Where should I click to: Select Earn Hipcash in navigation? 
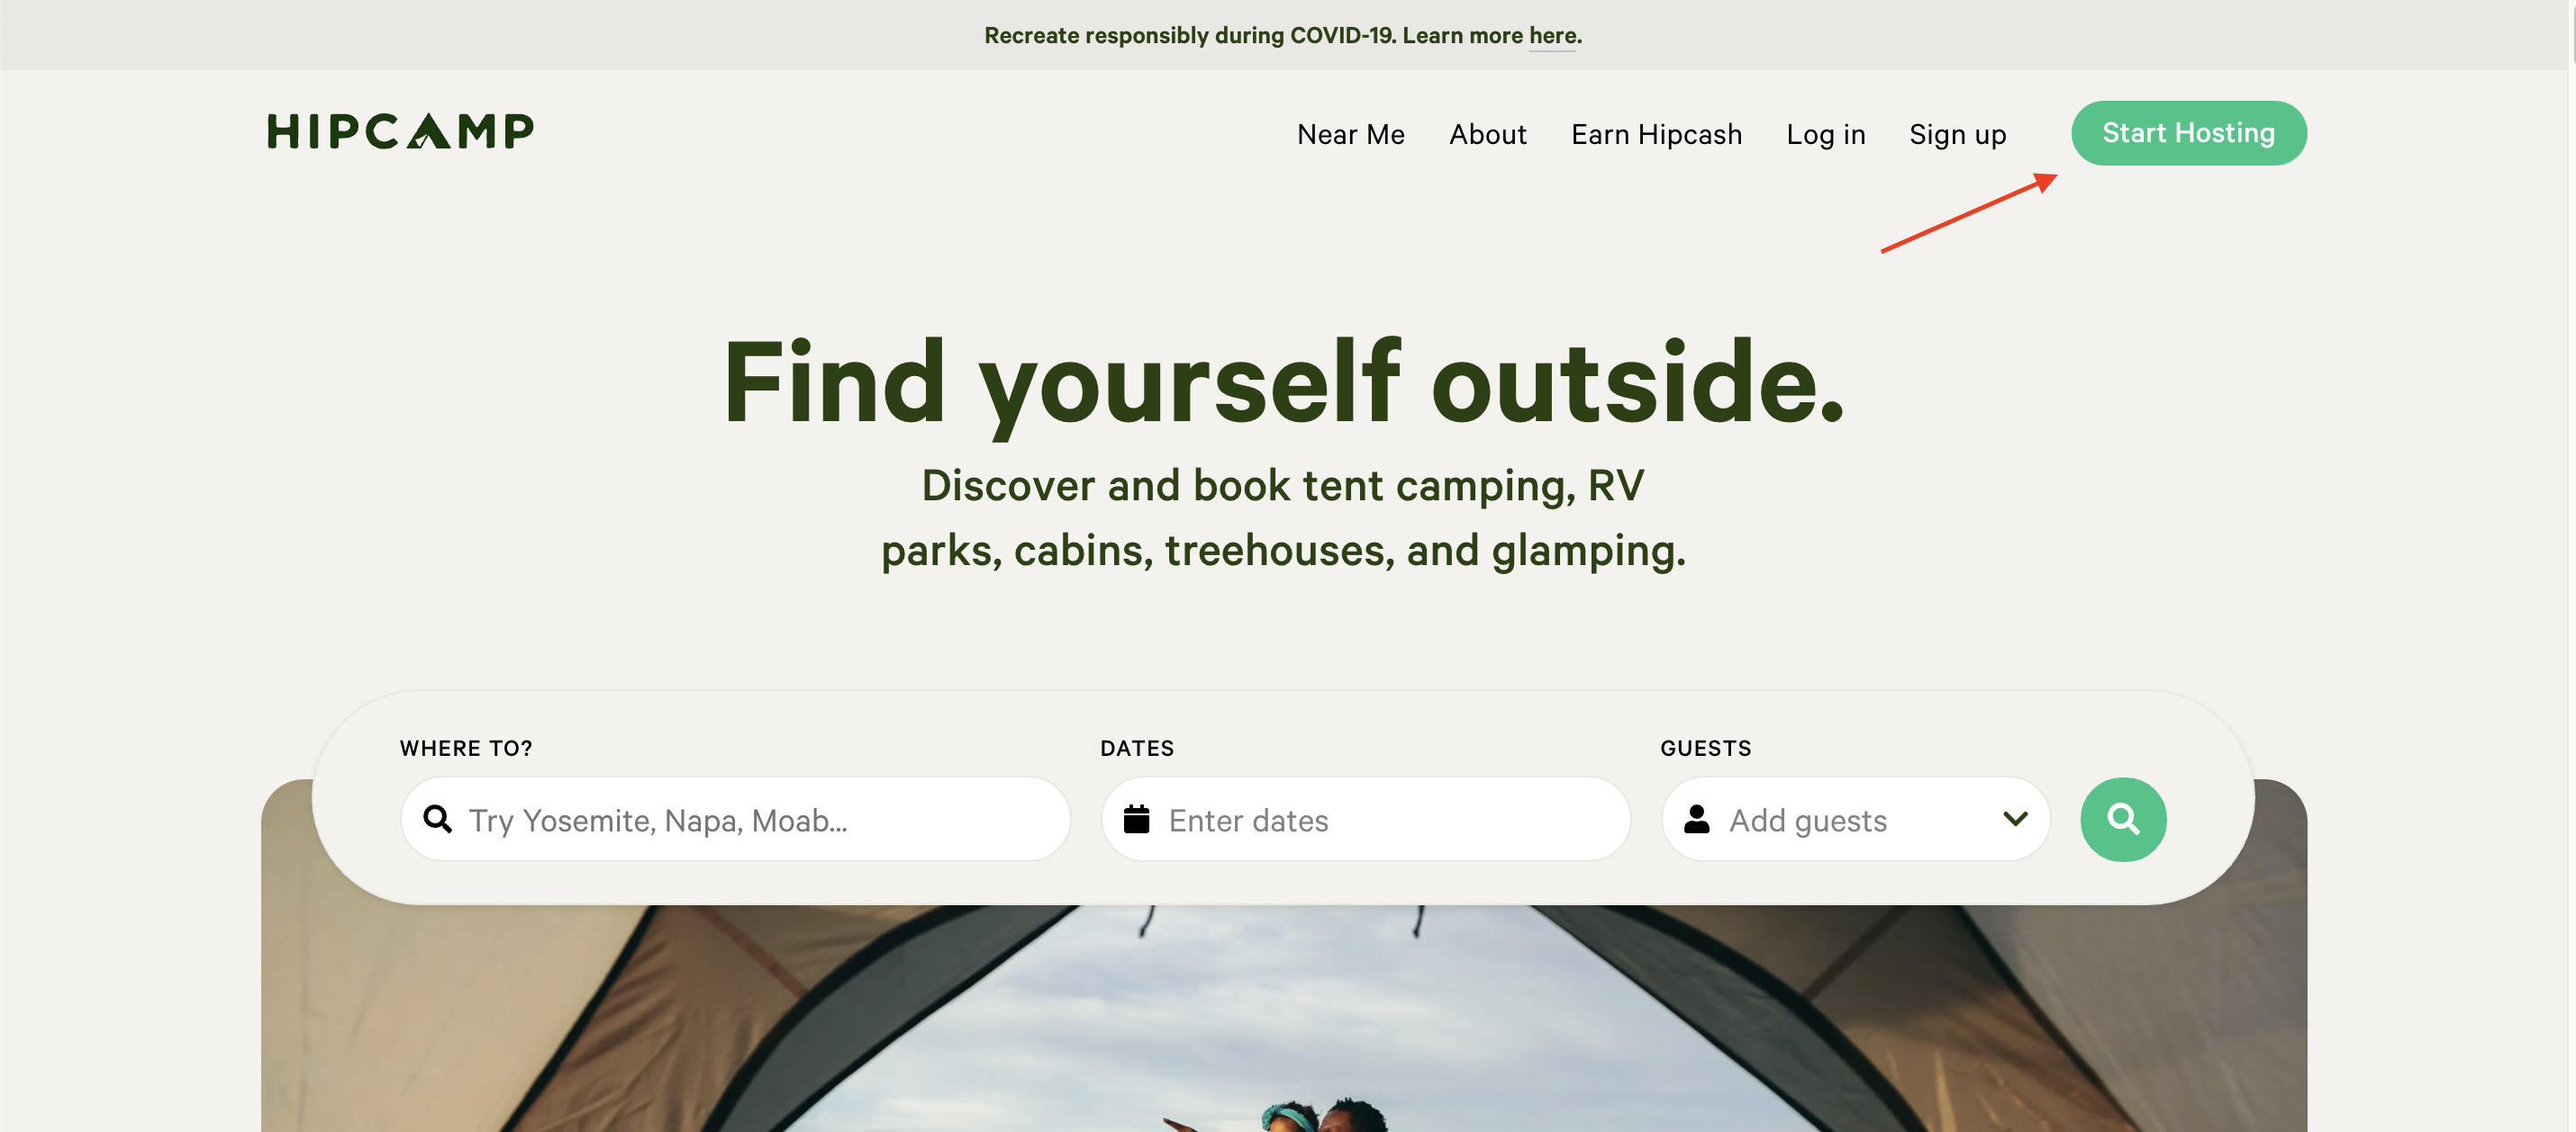coord(1655,134)
